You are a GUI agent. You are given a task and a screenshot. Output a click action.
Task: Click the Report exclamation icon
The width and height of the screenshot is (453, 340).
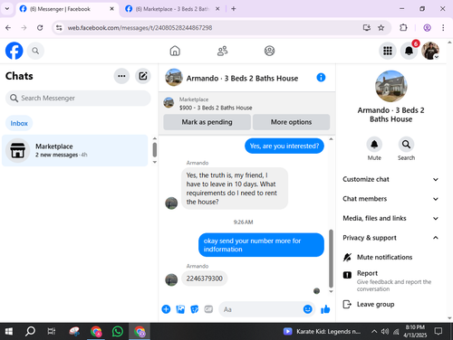click(347, 275)
